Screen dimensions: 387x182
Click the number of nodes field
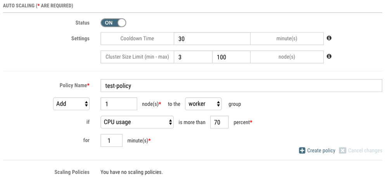tap(119, 104)
